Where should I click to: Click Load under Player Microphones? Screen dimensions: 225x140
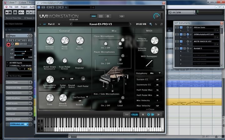tap(120, 59)
